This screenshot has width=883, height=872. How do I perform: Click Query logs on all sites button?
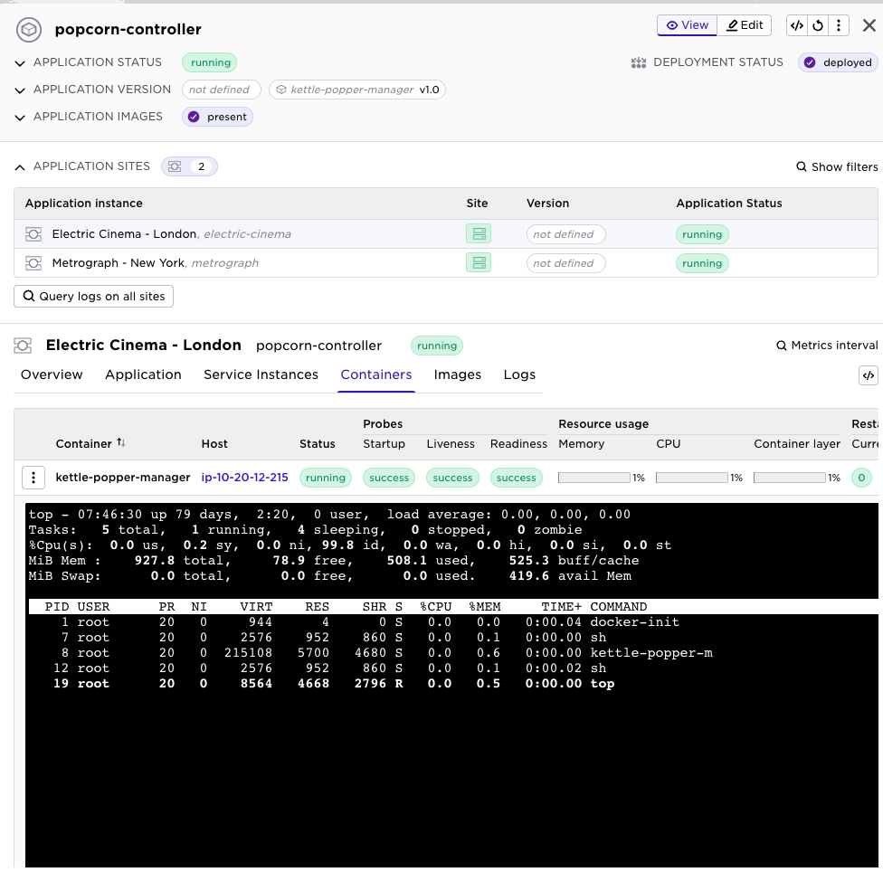tap(93, 297)
